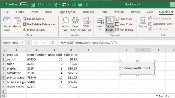
Task: Click the Redo icon
Action: coord(48,5)
